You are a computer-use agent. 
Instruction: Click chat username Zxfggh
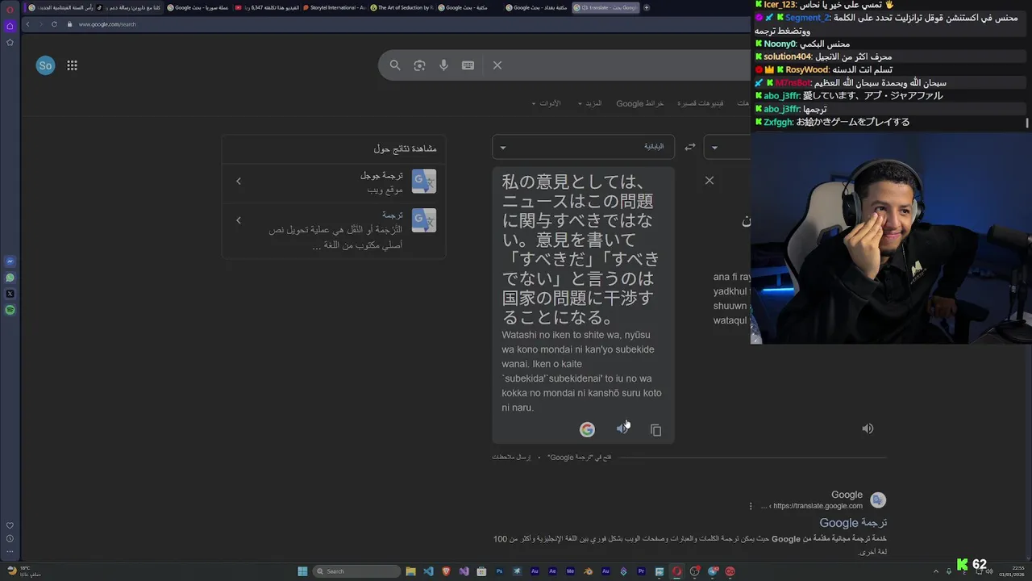[x=778, y=122]
